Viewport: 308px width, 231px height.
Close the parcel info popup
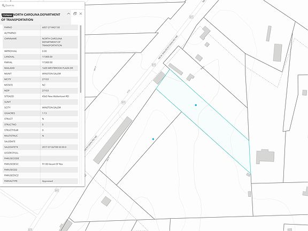coord(81,14)
